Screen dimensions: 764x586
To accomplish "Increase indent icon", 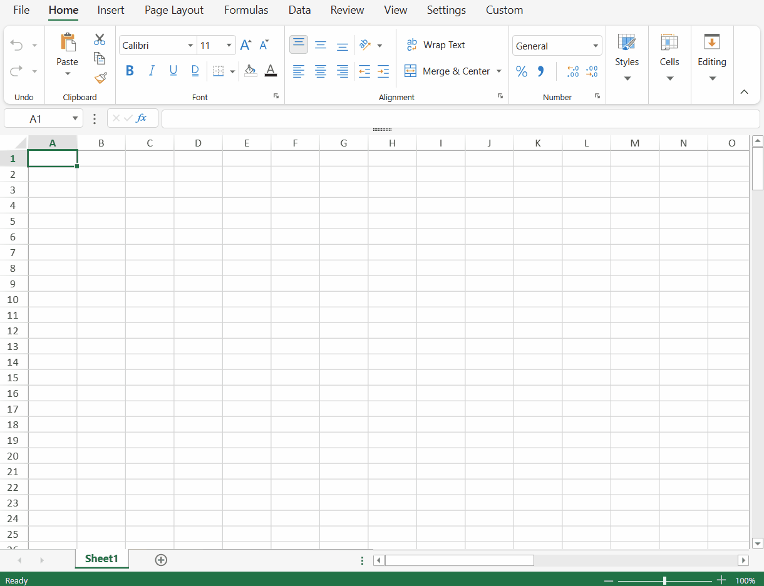I will 383,71.
